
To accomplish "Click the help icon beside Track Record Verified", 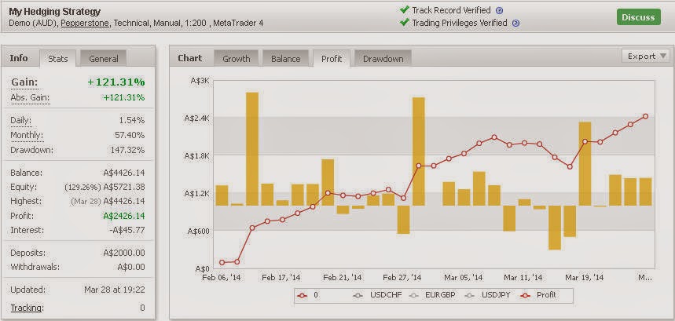I will (499, 11).
